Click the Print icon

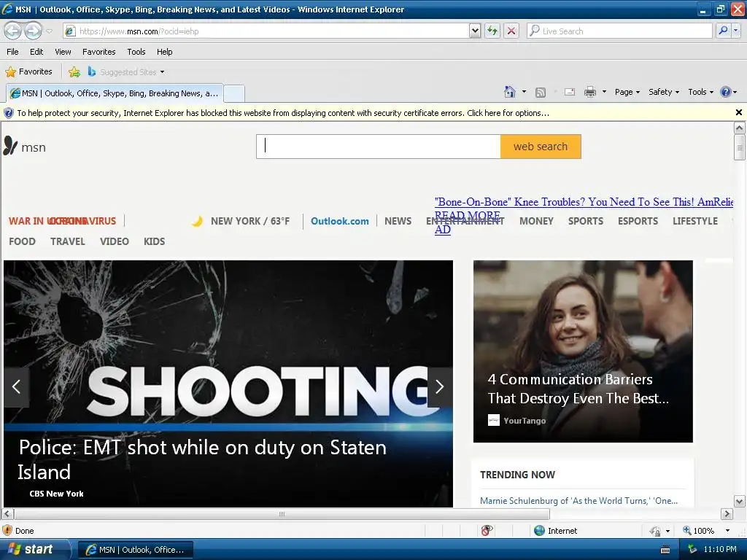589,92
